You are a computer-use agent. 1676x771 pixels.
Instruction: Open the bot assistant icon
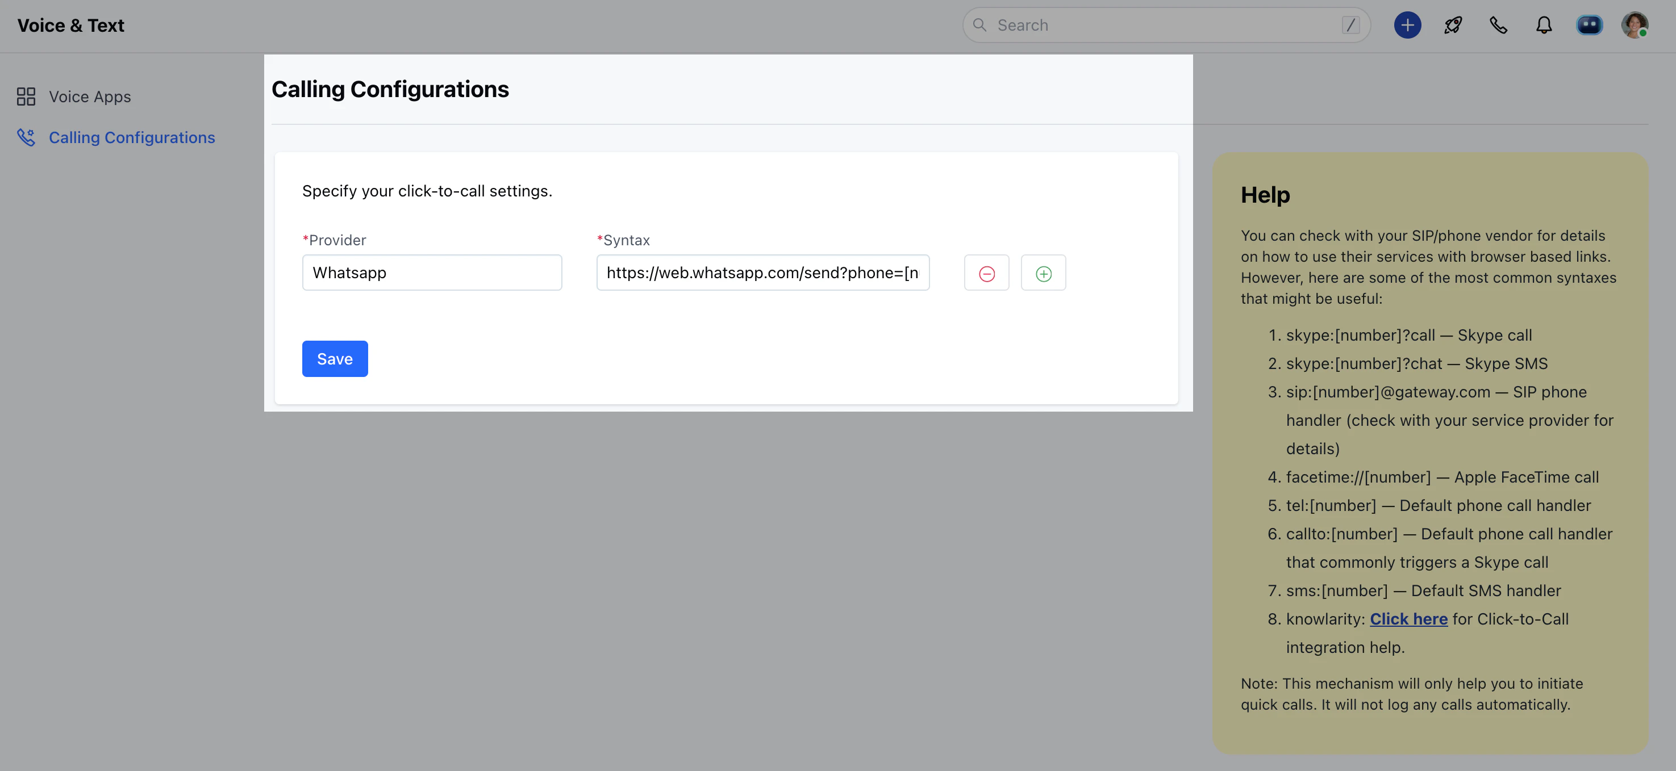1589,26
